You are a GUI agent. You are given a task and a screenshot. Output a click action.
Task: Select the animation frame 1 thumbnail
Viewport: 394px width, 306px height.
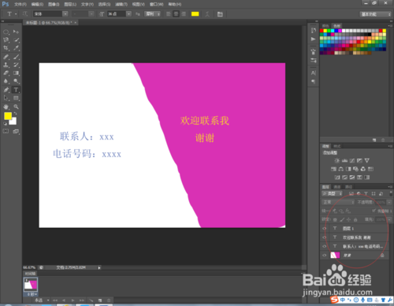(31, 285)
